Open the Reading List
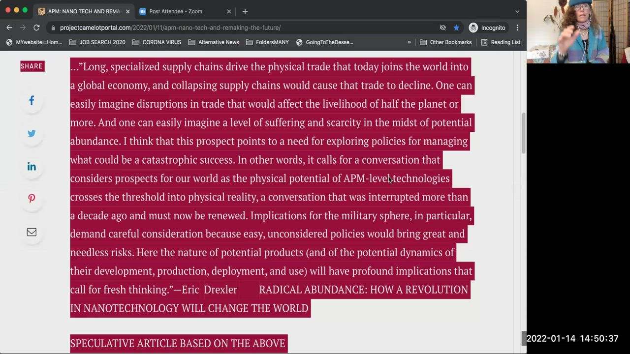 point(501,42)
